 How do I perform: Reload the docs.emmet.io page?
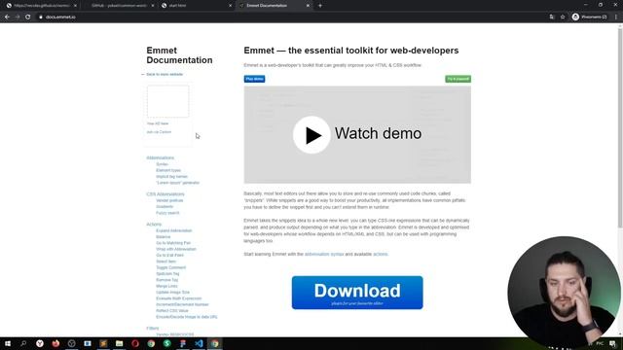click(28, 17)
